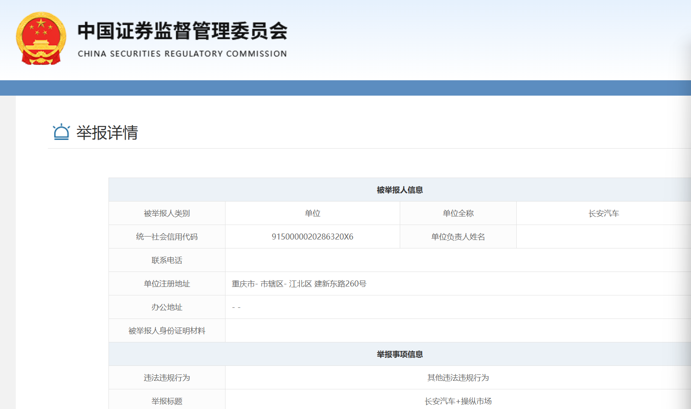The height and width of the screenshot is (409, 691).
Task: Select the 举报详情 page heading
Action: point(107,132)
